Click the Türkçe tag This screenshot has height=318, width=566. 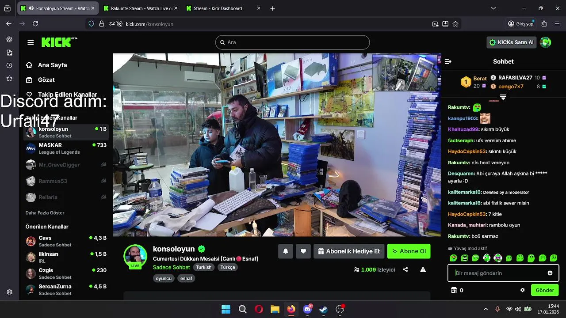(x=228, y=267)
